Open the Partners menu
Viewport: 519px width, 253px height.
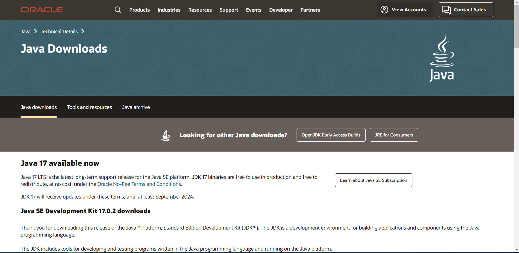tap(310, 10)
